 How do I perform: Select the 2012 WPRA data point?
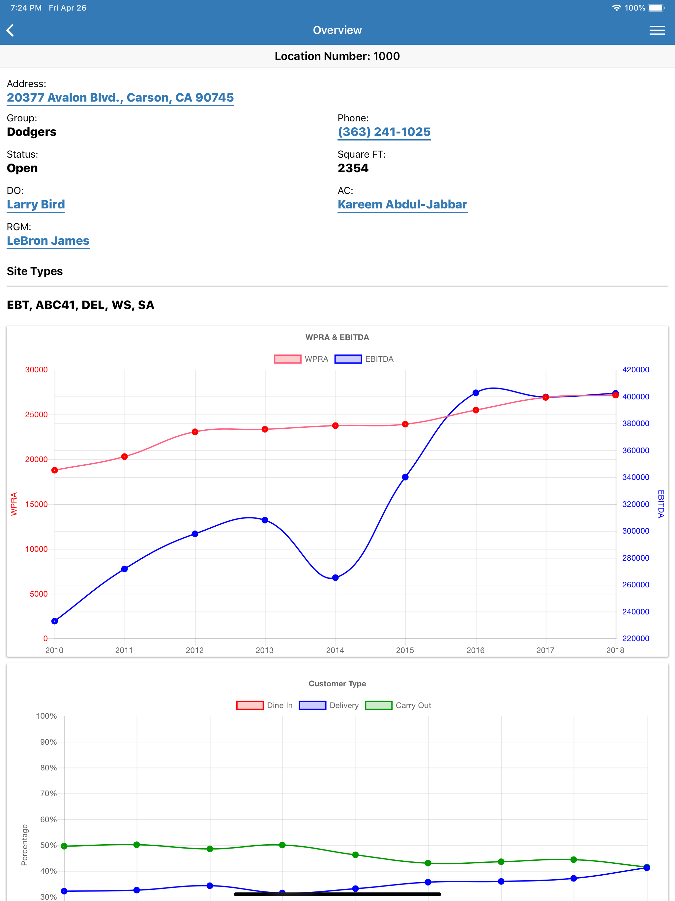tap(195, 432)
